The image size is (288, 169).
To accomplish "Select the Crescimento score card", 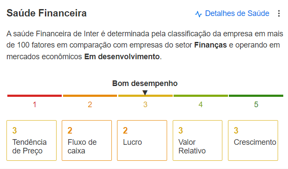I will click(253, 140).
